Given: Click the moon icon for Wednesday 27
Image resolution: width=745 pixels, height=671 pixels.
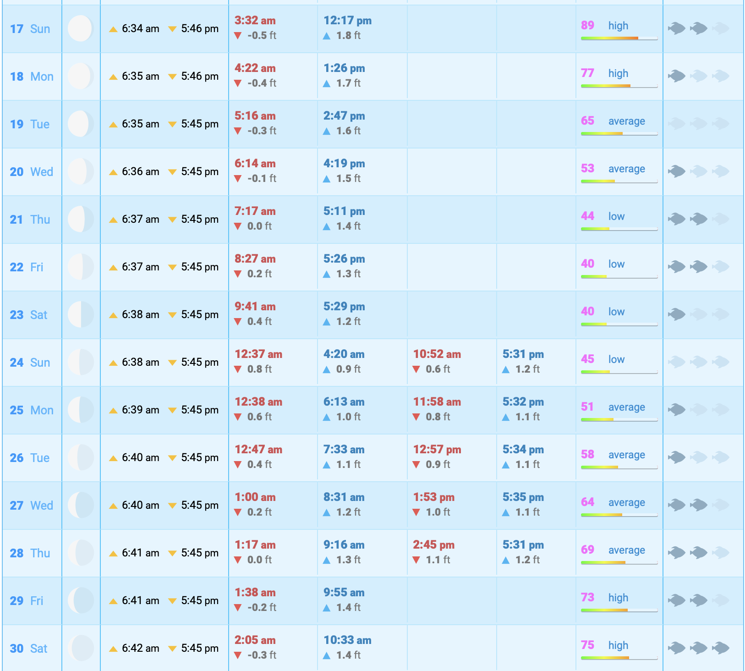Looking at the screenshot, I should point(81,505).
